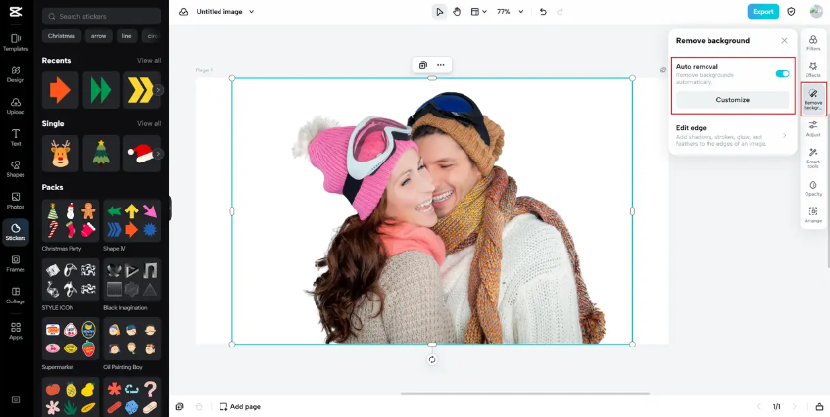Image resolution: width=830 pixels, height=417 pixels.
Task: Open the Collage sidebar panel
Action: click(16, 296)
